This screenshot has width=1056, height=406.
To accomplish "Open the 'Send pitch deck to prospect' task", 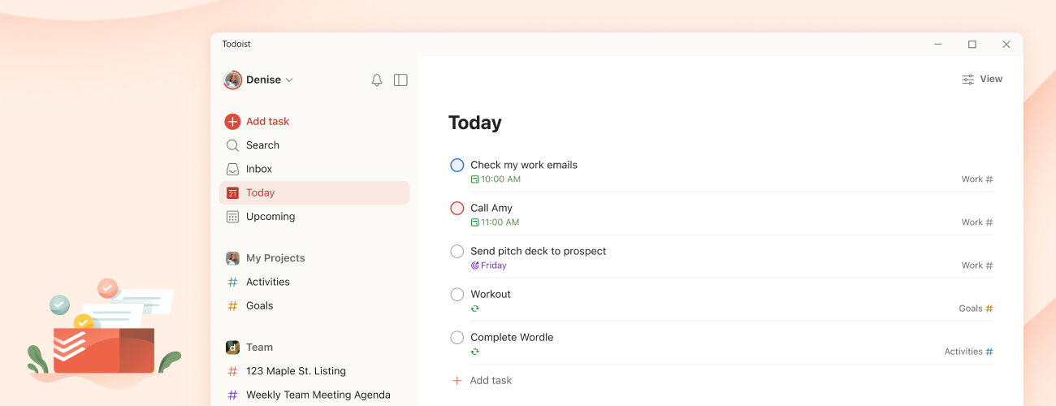I will tap(538, 252).
